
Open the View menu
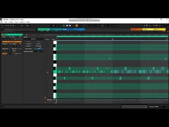16,22
